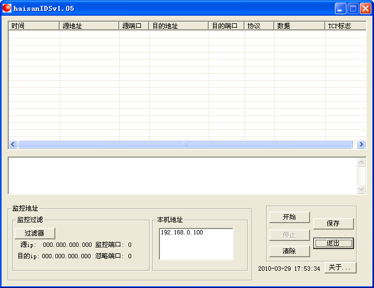The width and height of the screenshot is (374, 288).
Task: Sort by the 时间 column header
Action: pyautogui.click(x=34, y=26)
